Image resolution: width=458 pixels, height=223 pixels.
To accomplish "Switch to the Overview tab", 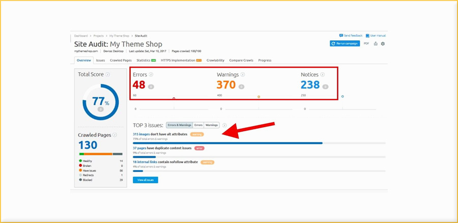I will pos(84,60).
